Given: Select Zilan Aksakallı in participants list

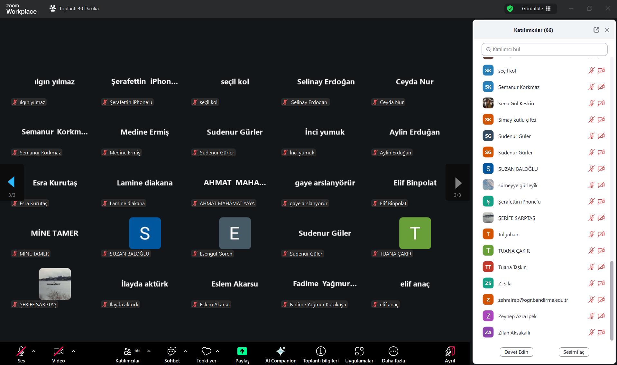Looking at the screenshot, I should click(514, 333).
